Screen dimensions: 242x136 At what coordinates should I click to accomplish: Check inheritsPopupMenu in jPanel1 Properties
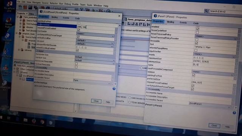click(x=196, y=50)
